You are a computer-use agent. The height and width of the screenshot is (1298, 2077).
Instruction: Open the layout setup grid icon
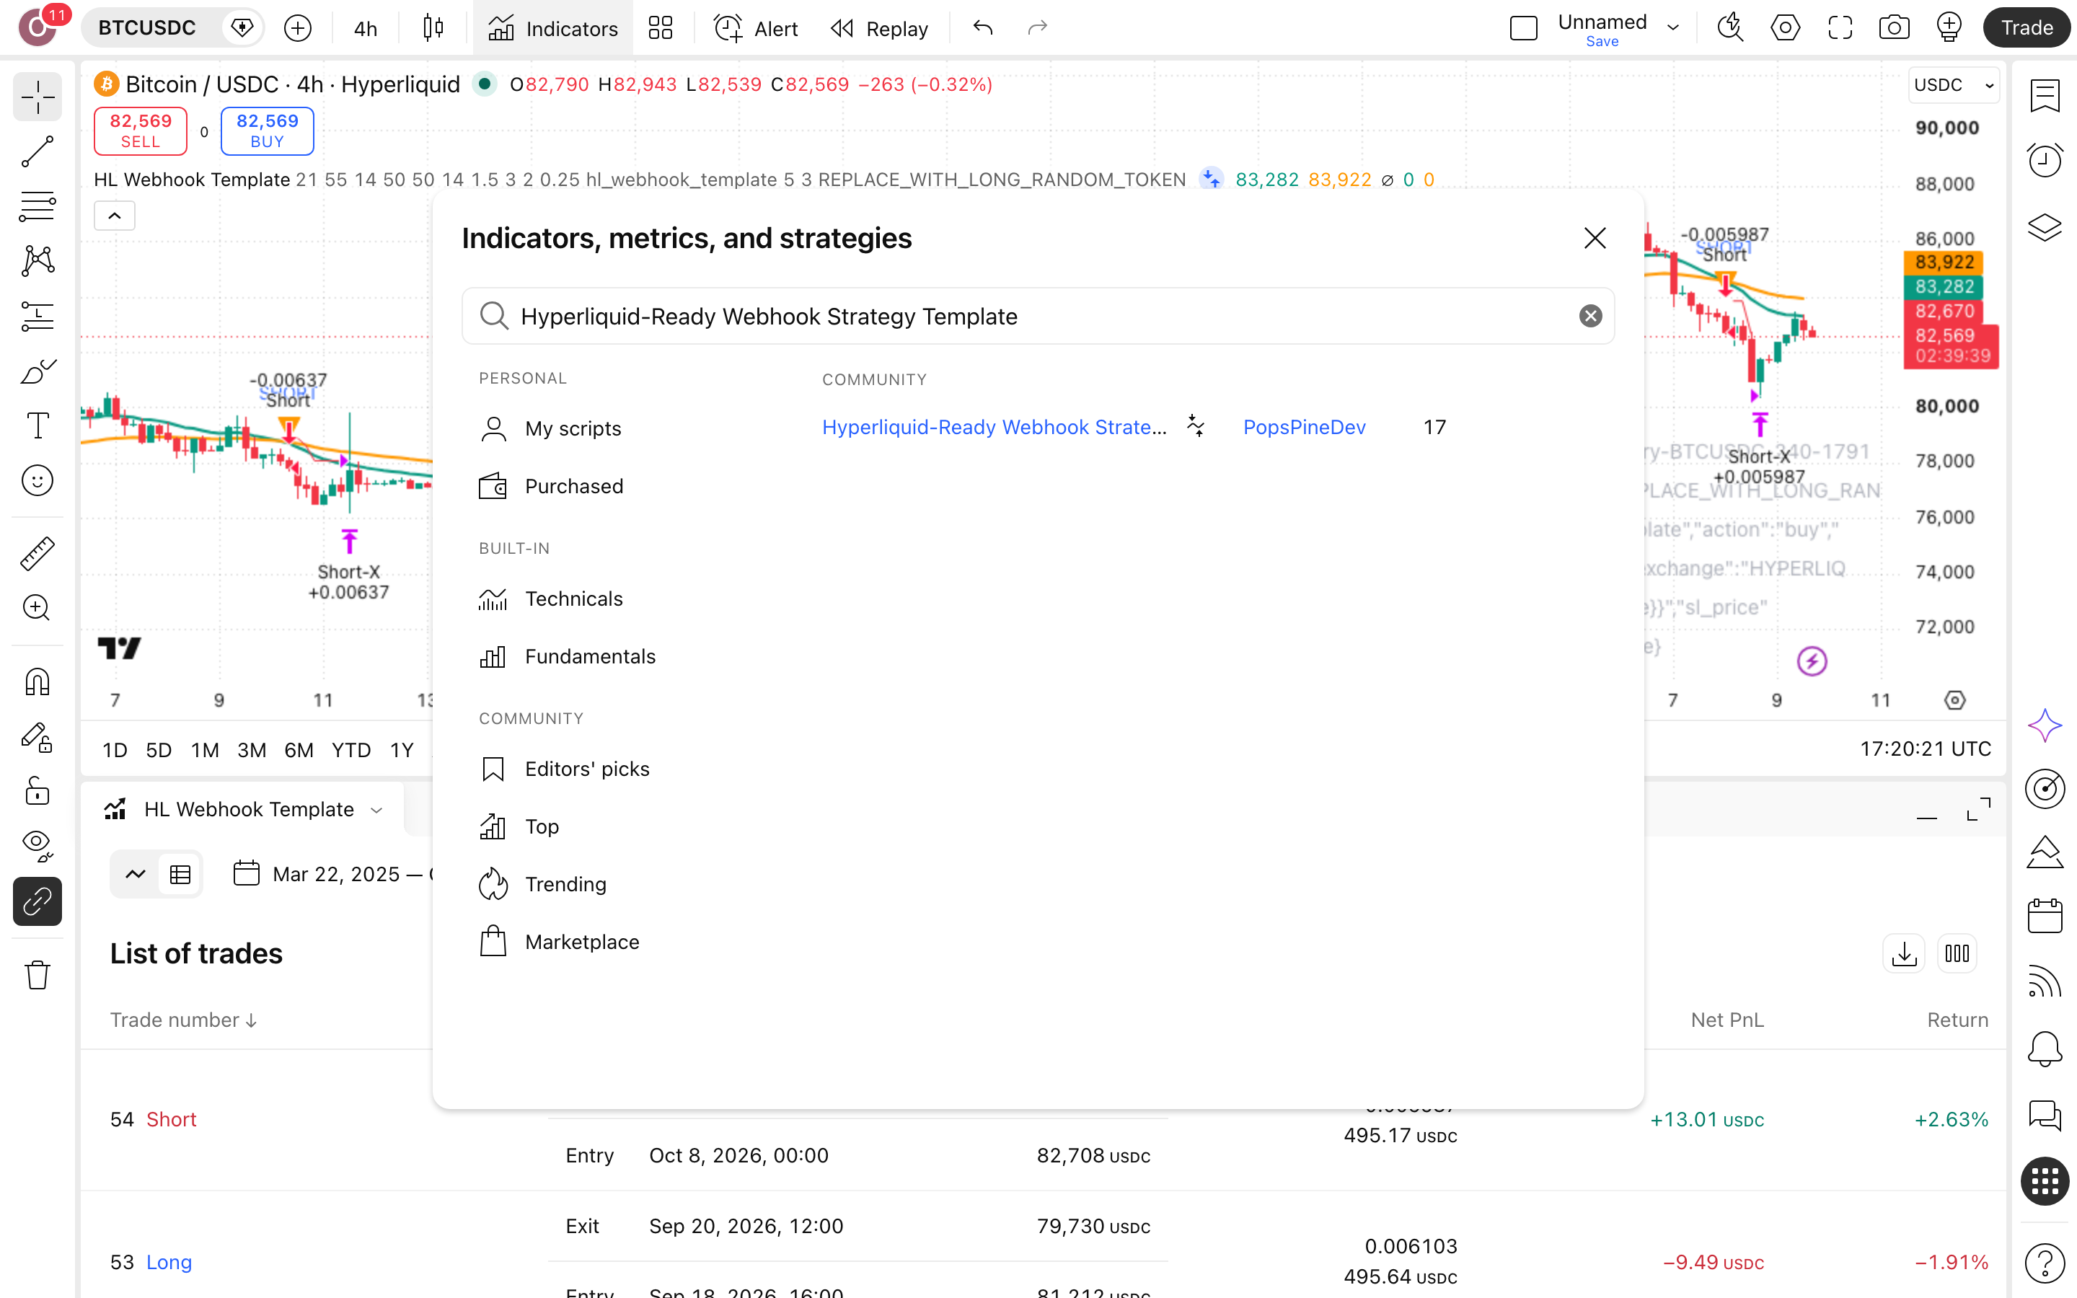click(660, 28)
